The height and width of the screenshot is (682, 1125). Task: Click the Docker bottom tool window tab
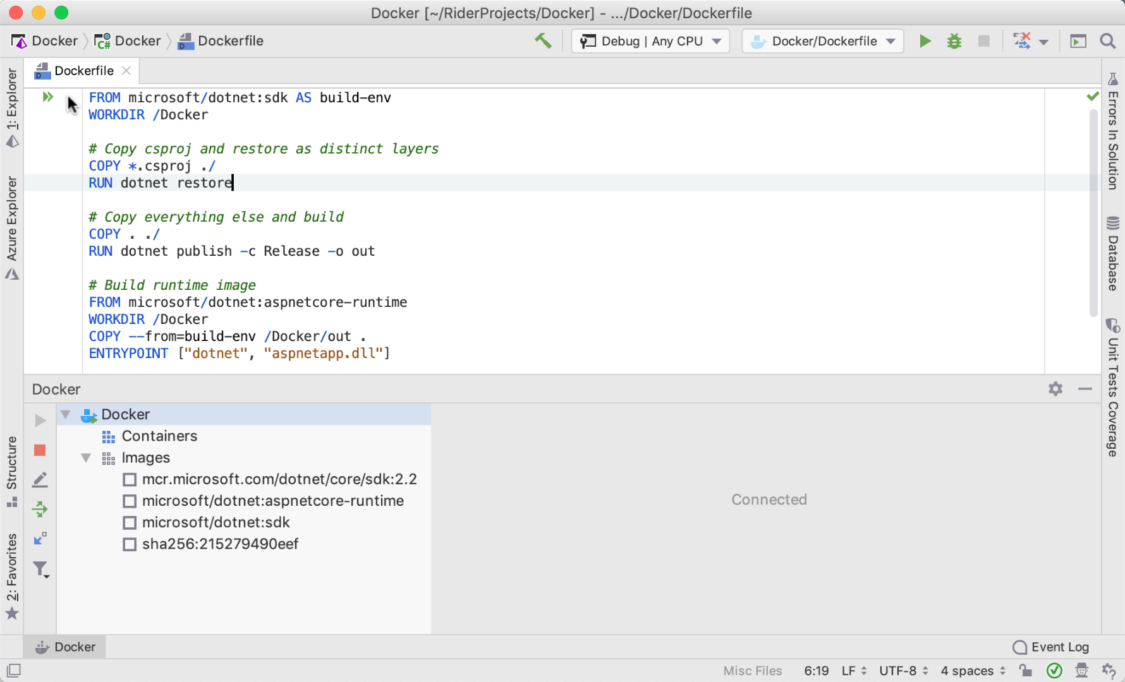64,647
